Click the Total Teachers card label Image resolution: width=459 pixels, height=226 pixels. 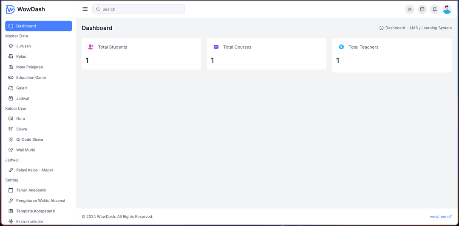pyautogui.click(x=363, y=47)
